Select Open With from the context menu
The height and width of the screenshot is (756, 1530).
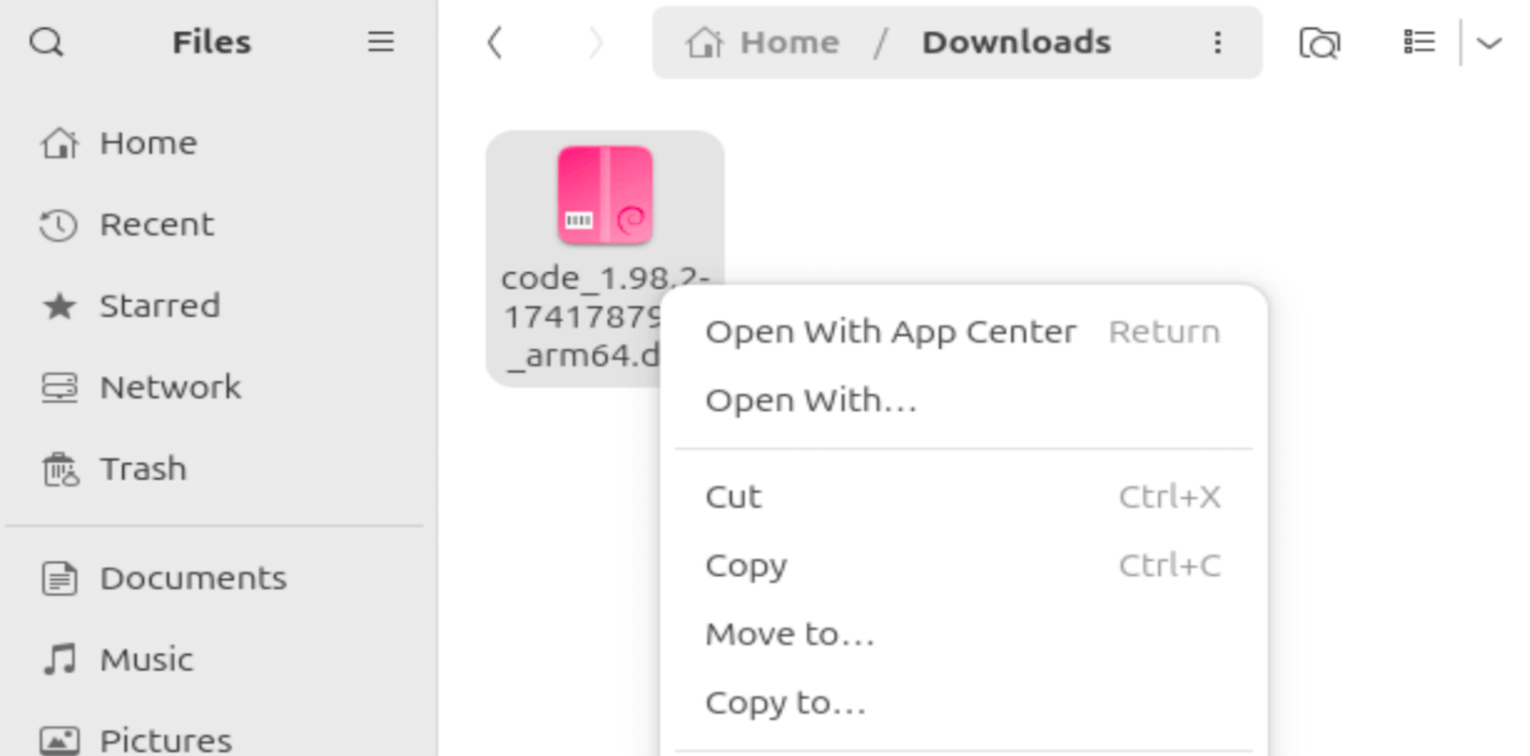click(x=812, y=400)
